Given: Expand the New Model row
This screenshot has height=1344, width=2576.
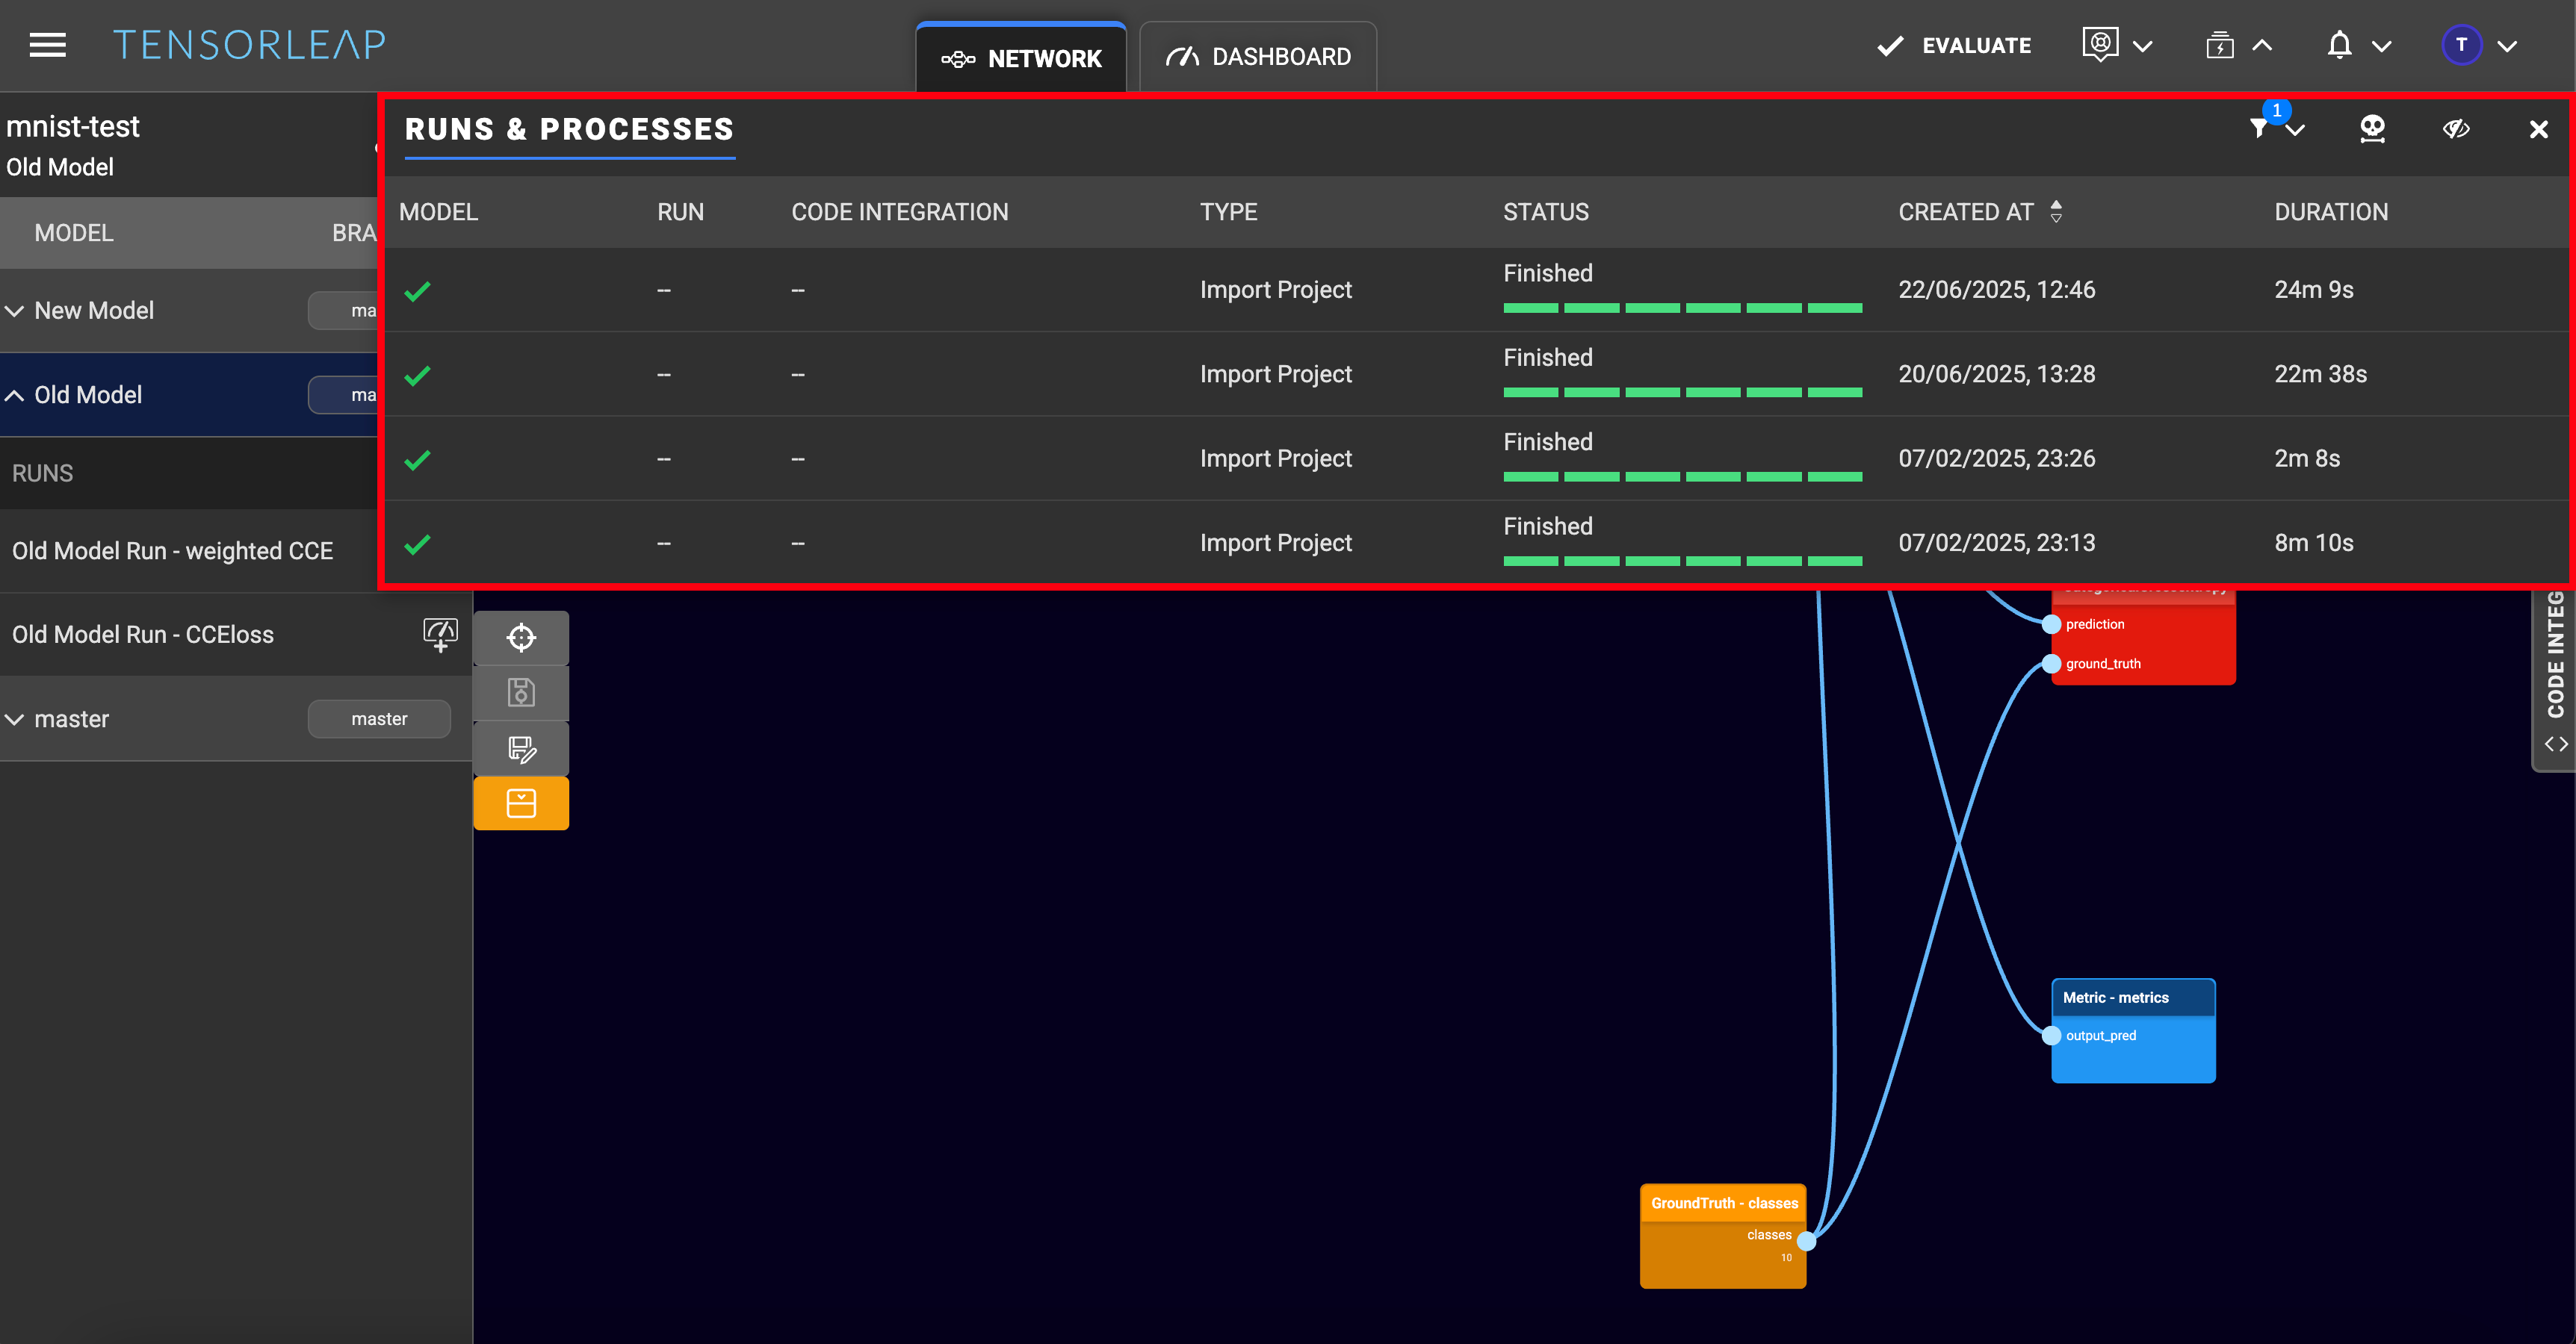Looking at the screenshot, I should (x=15, y=311).
